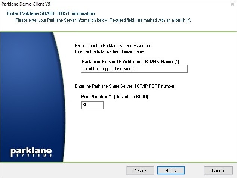The height and width of the screenshot is (178, 237).
Task: Click the TCP/IP PORT number instruction text
Action: coord(125,86)
